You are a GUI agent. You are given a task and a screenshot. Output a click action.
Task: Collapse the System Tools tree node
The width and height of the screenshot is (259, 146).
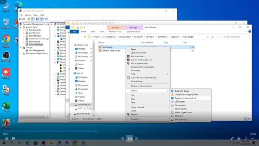tap(21, 27)
